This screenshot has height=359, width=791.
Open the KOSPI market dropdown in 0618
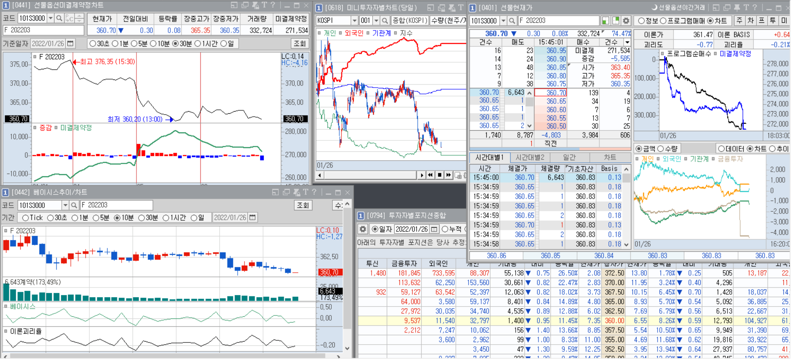click(x=354, y=20)
